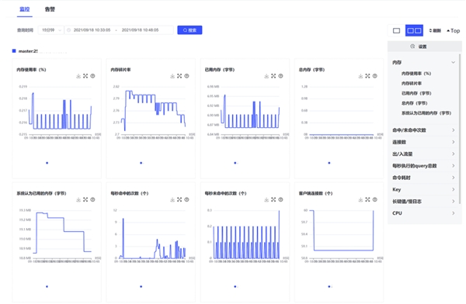Maximize the 系统认为已用的内存 chart

pos(85,199)
